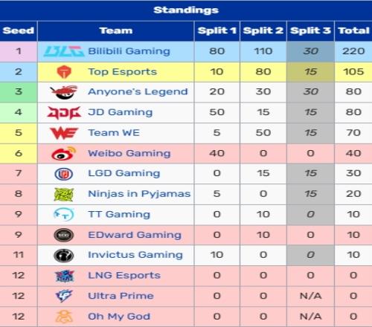Click the Seed column header
372x327 pixels.
click(x=19, y=30)
